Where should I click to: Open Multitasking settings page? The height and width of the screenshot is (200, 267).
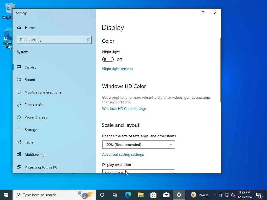coord(54,155)
